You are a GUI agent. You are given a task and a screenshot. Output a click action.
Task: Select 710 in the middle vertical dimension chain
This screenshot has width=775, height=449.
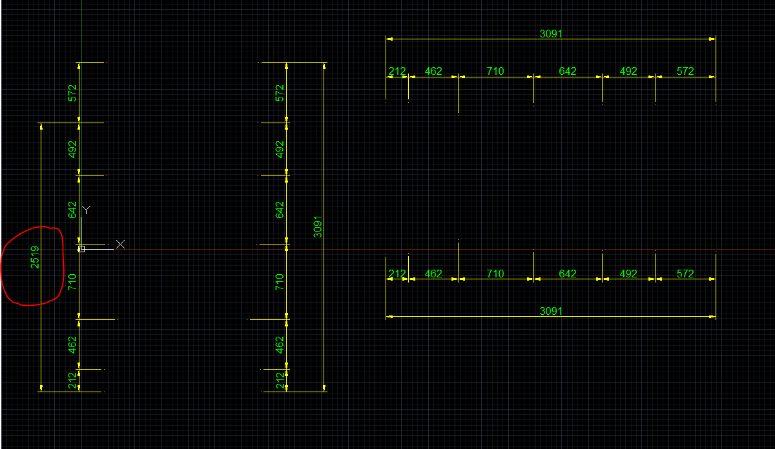[x=280, y=282]
